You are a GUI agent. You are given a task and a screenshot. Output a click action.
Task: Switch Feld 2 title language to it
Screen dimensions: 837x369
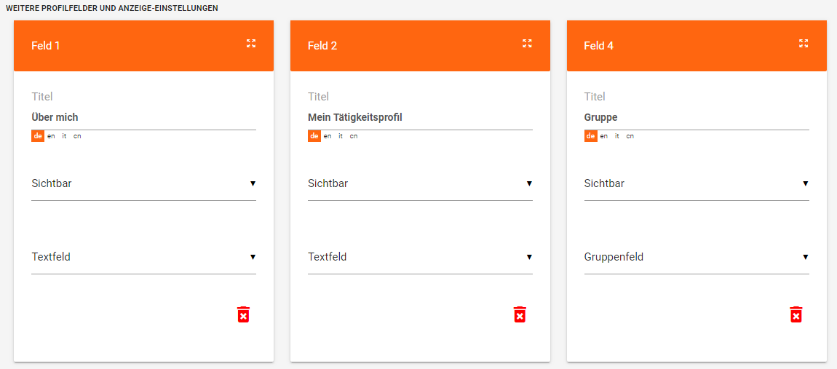(341, 136)
